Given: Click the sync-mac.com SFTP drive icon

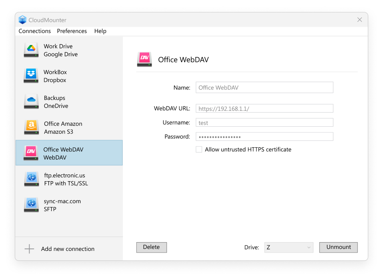Looking at the screenshot, I should point(31,205).
